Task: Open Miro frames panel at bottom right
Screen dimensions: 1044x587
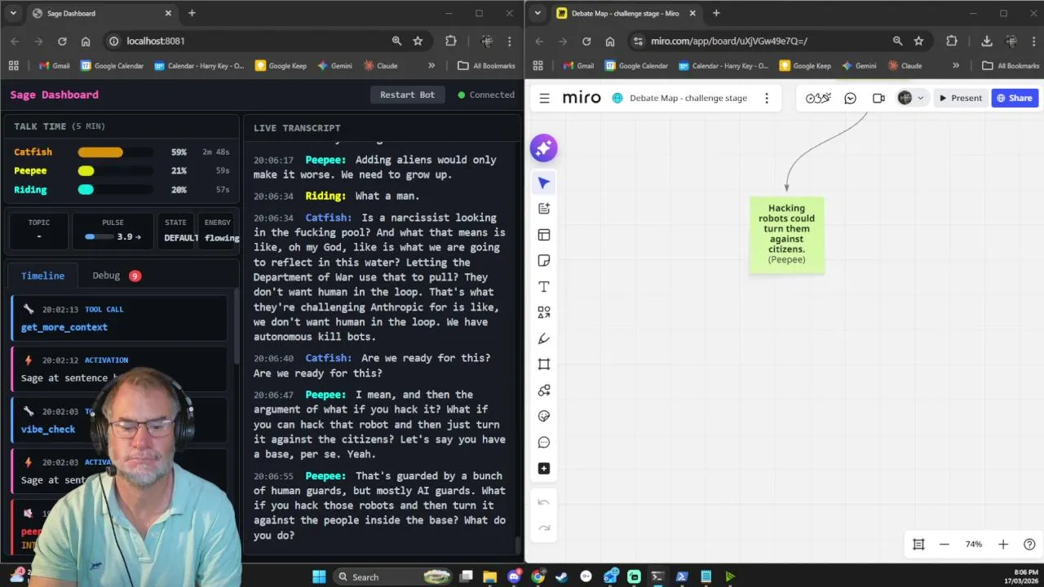Action: (918, 545)
